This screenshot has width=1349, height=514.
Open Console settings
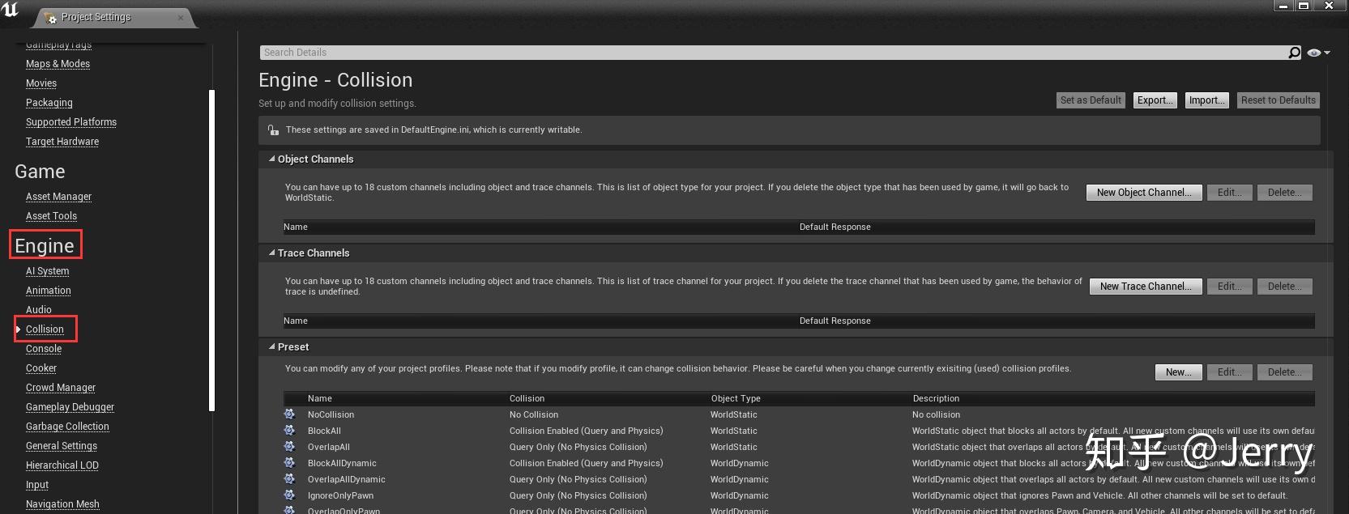point(44,349)
